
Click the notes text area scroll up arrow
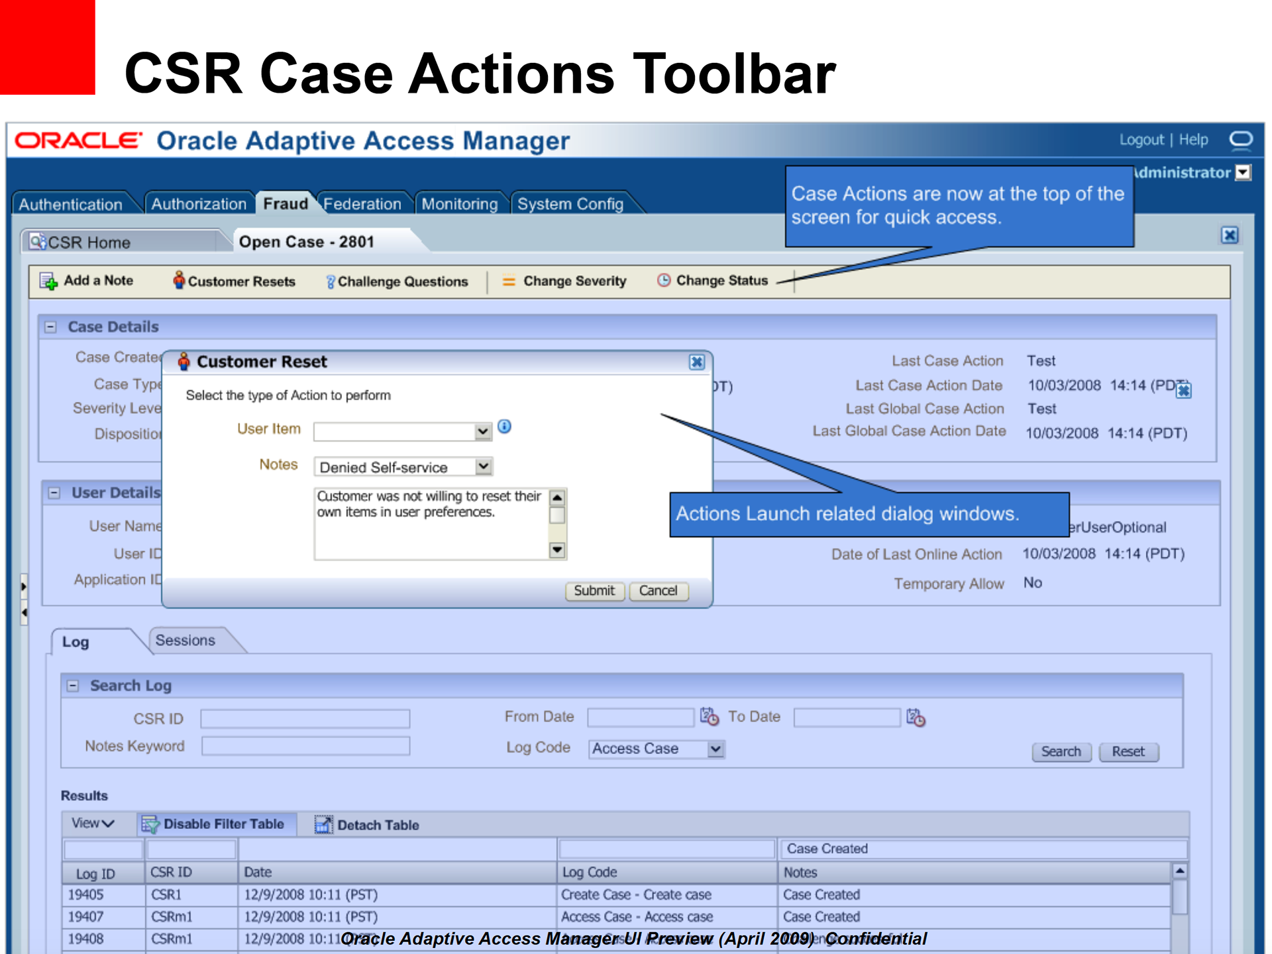click(557, 497)
